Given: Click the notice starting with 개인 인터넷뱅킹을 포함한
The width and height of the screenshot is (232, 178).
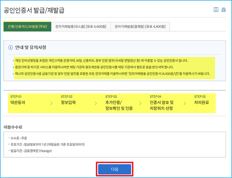Looking at the screenshot, I should (101, 61).
